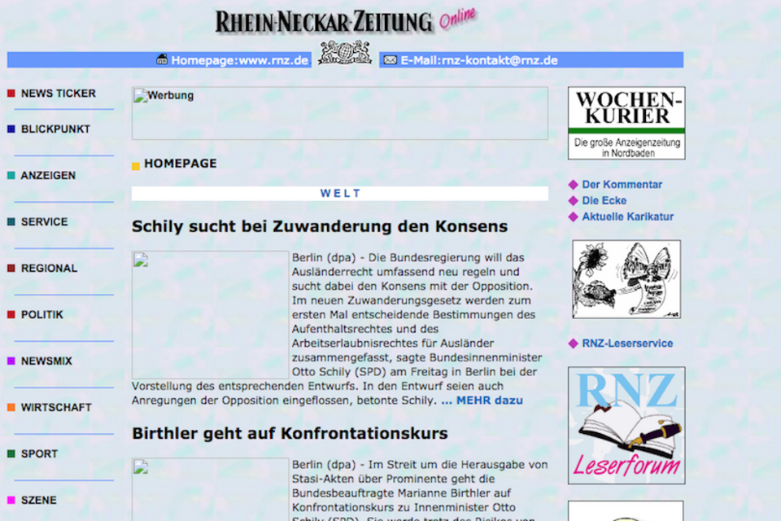The height and width of the screenshot is (521, 781).
Task: Click the Werbung advertisement placeholder
Action: point(340,113)
